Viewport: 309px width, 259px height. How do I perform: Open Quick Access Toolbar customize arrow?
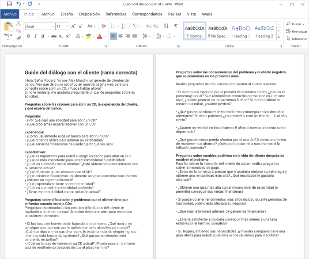point(39,4)
